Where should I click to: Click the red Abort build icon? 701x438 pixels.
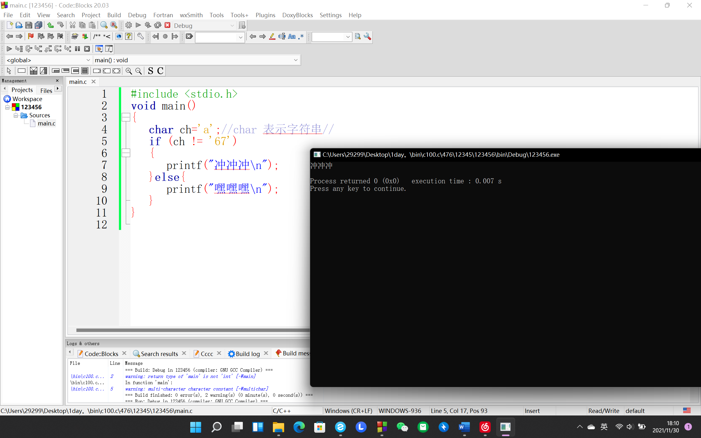click(x=167, y=25)
